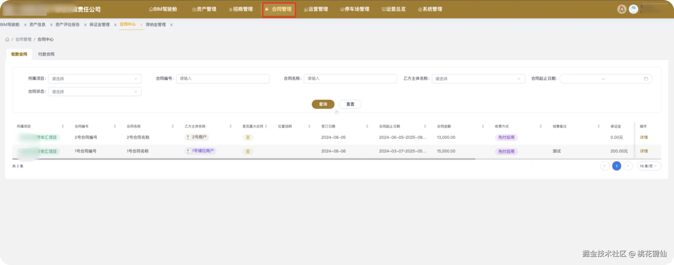This screenshot has width=674, height=265.
Task: Open 停车场管理 in top navigation
Action: click(355, 9)
